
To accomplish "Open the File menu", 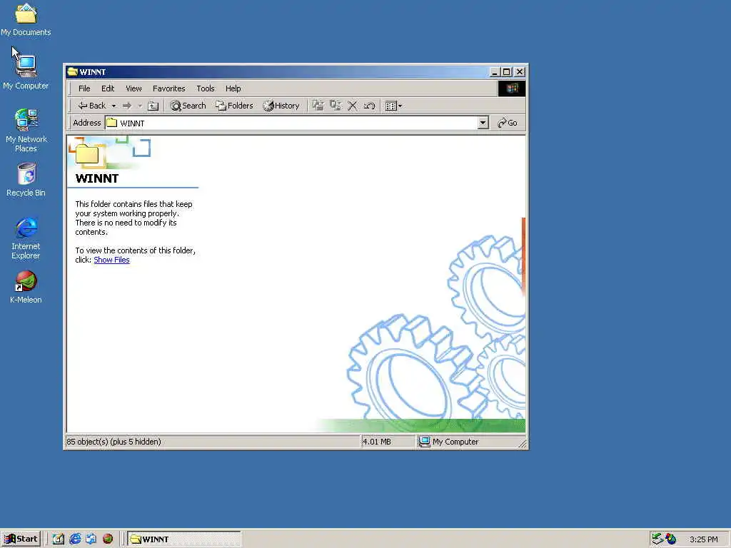I will click(x=84, y=88).
